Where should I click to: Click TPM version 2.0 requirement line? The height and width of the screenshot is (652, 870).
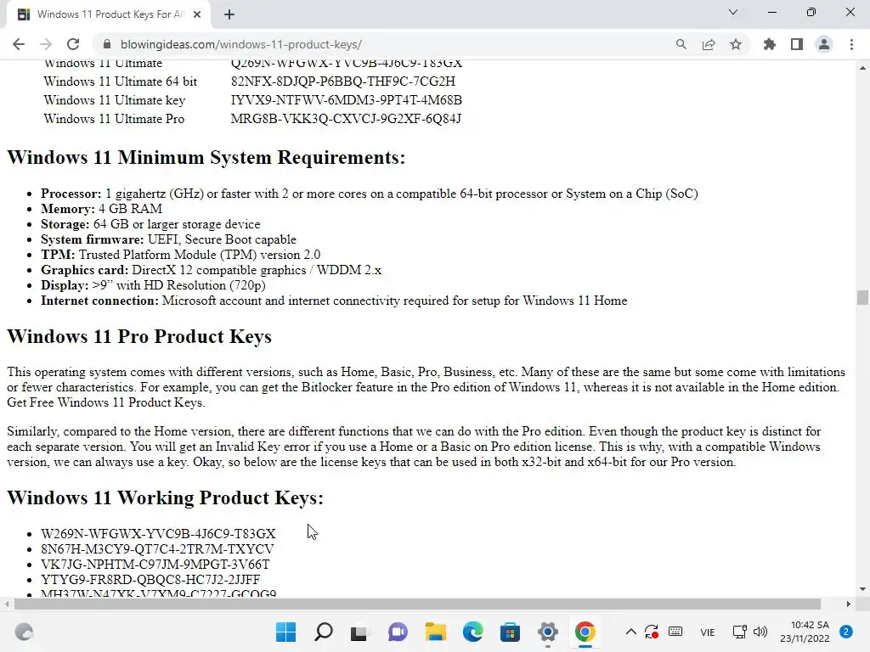(x=180, y=255)
